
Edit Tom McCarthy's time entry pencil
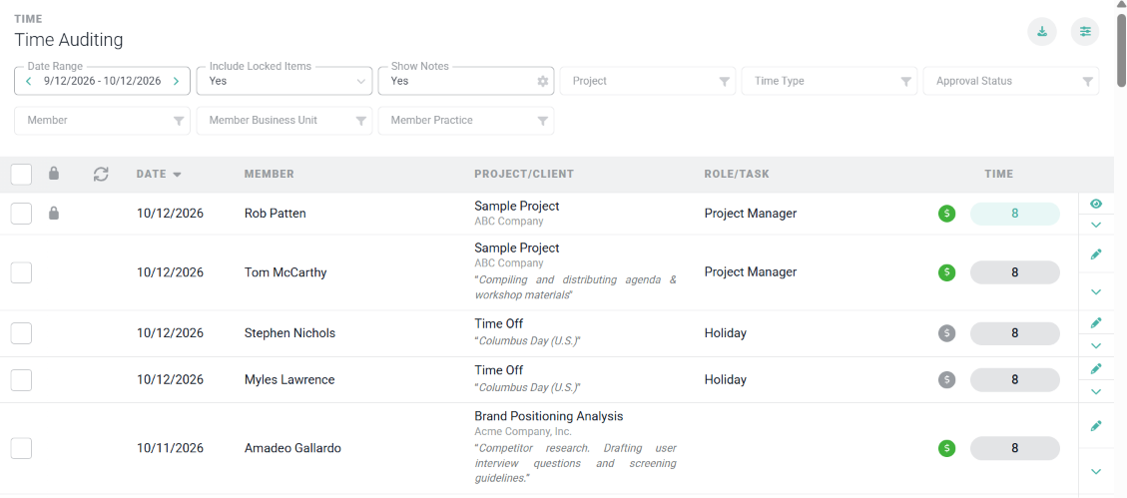pos(1095,254)
